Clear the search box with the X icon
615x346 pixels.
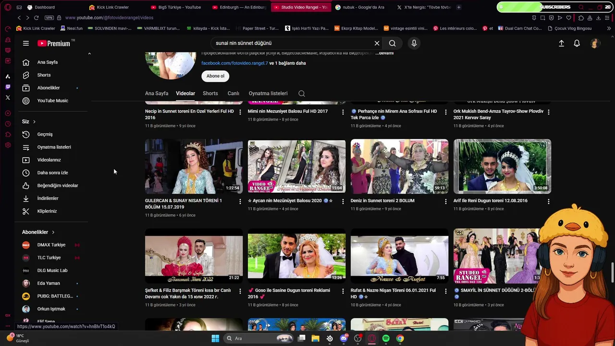point(377,43)
